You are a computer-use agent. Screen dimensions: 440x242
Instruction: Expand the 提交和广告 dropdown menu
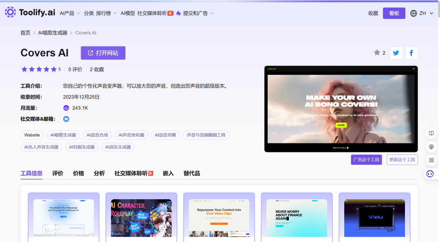[198, 13]
